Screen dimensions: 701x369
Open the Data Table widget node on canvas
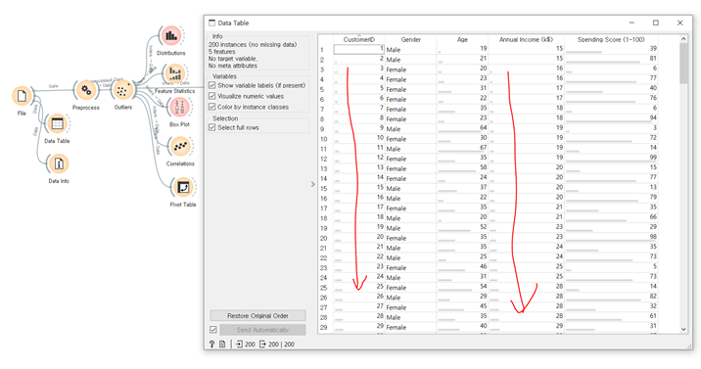(57, 123)
